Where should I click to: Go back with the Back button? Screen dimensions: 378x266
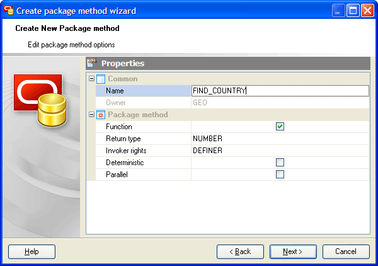[x=240, y=252]
